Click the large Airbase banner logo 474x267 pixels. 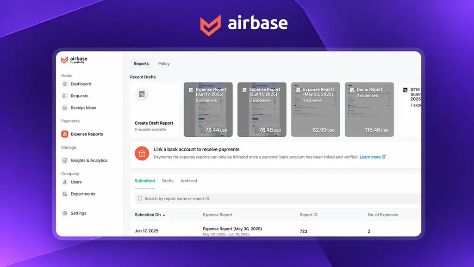pyautogui.click(x=243, y=25)
